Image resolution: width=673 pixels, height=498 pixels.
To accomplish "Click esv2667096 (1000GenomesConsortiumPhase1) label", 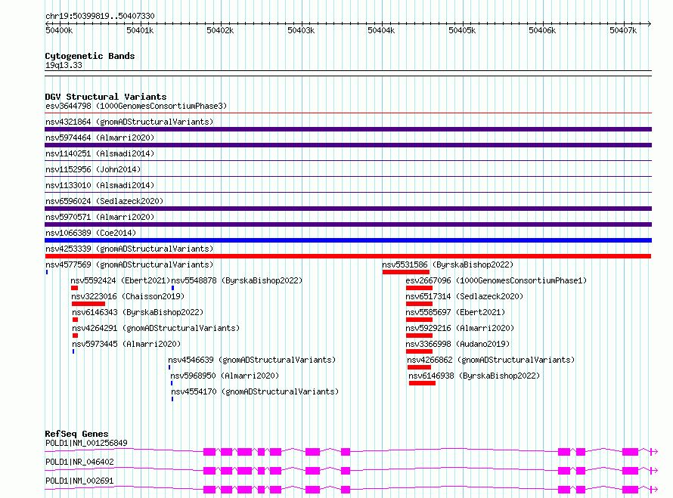I will click(x=496, y=280).
